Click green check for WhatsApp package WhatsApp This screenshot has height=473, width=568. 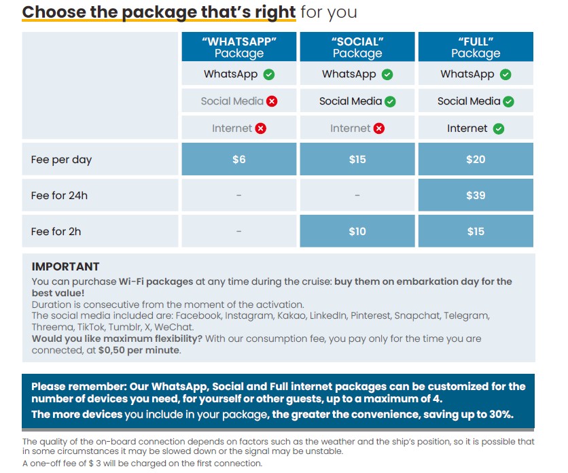pyautogui.click(x=269, y=75)
